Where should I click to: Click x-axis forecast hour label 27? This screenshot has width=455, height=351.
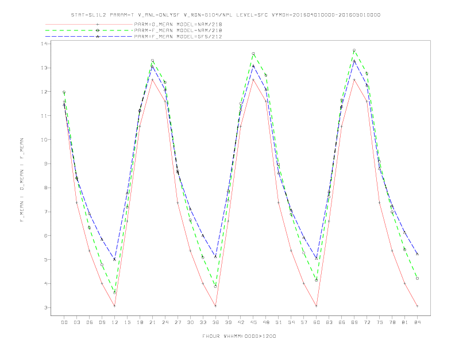(178, 322)
